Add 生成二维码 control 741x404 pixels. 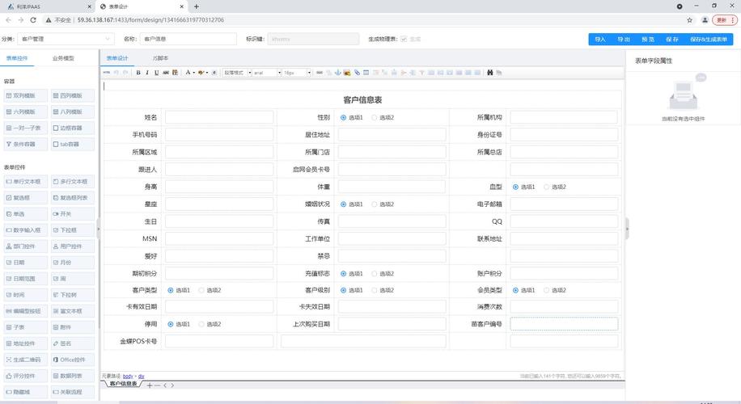coord(26,360)
